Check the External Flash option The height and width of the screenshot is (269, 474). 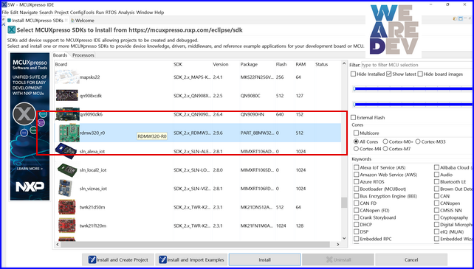click(x=353, y=117)
